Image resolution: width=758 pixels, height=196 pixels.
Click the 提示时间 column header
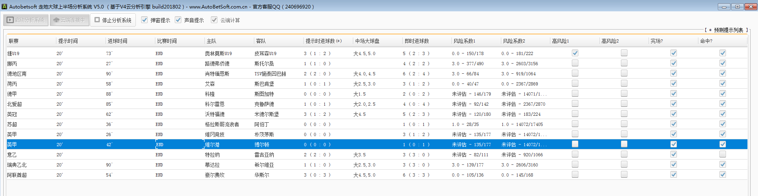[x=68, y=41]
